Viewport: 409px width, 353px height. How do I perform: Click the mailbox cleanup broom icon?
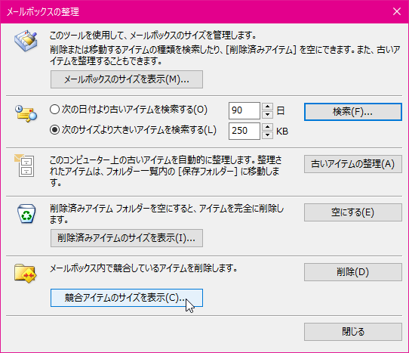click(26, 41)
